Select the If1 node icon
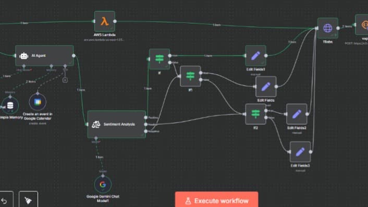The height and width of the screenshot is (207, 368). click(x=190, y=76)
